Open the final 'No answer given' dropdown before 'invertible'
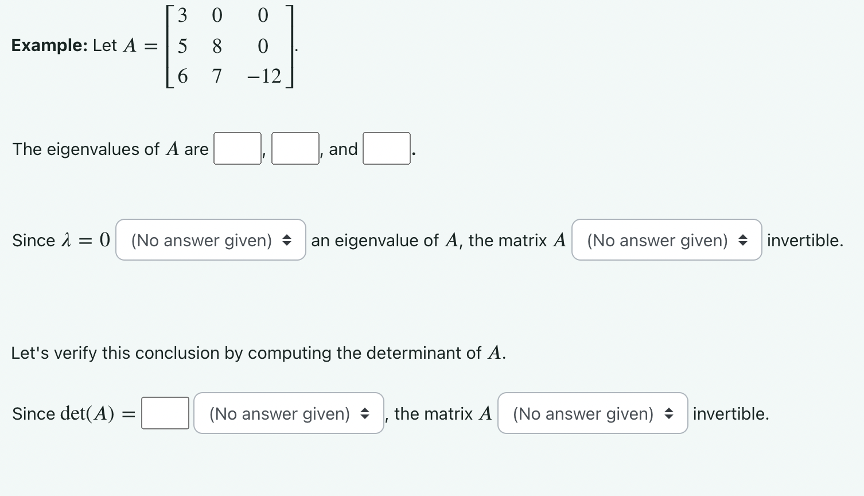 [592, 413]
